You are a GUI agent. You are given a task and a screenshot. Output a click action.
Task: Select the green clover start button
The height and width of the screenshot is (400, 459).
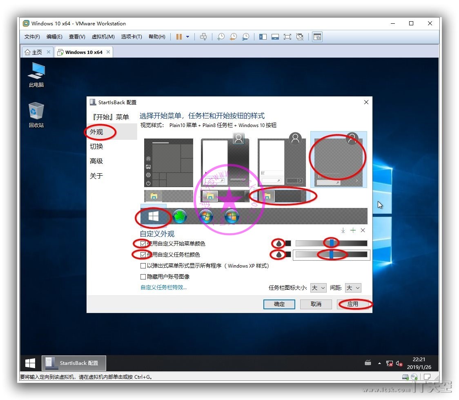click(x=180, y=216)
